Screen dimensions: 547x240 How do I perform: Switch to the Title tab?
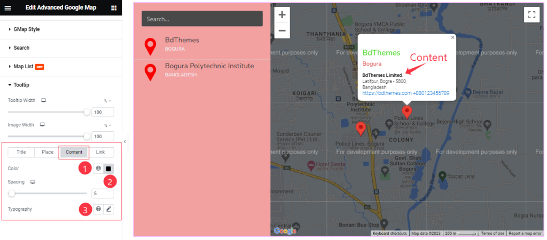(x=21, y=152)
